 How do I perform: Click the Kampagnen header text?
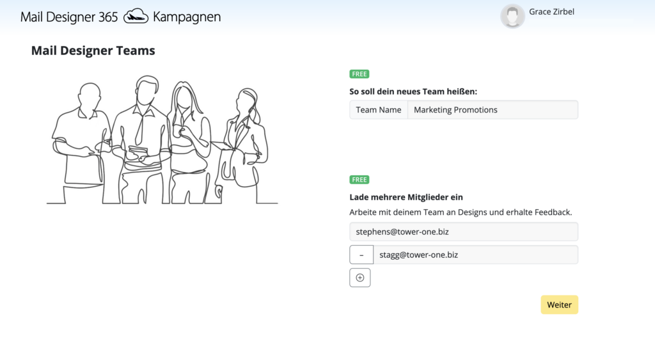(x=187, y=17)
